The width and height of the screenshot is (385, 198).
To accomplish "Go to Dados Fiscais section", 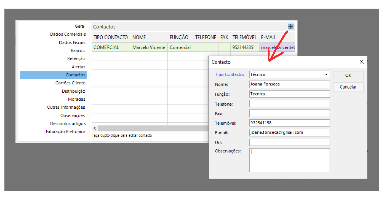I will (x=72, y=43).
